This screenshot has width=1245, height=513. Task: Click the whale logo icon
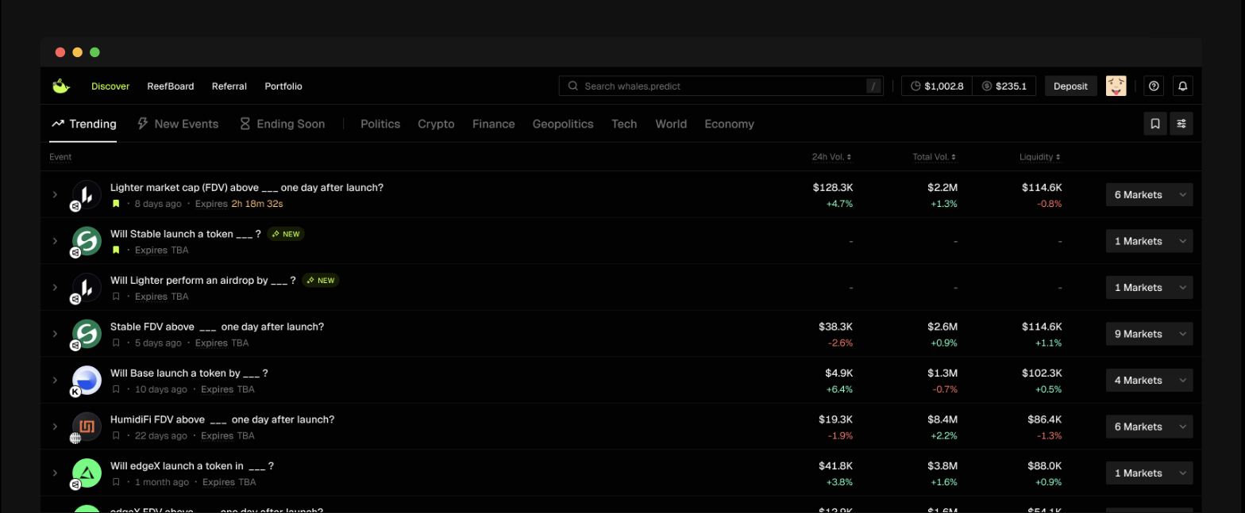pos(61,86)
